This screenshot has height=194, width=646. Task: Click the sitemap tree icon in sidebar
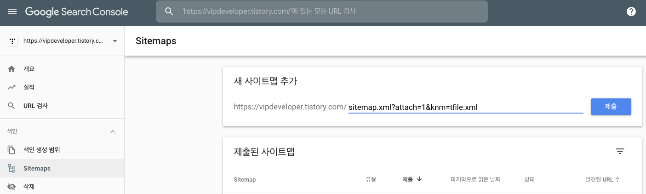coord(12,168)
